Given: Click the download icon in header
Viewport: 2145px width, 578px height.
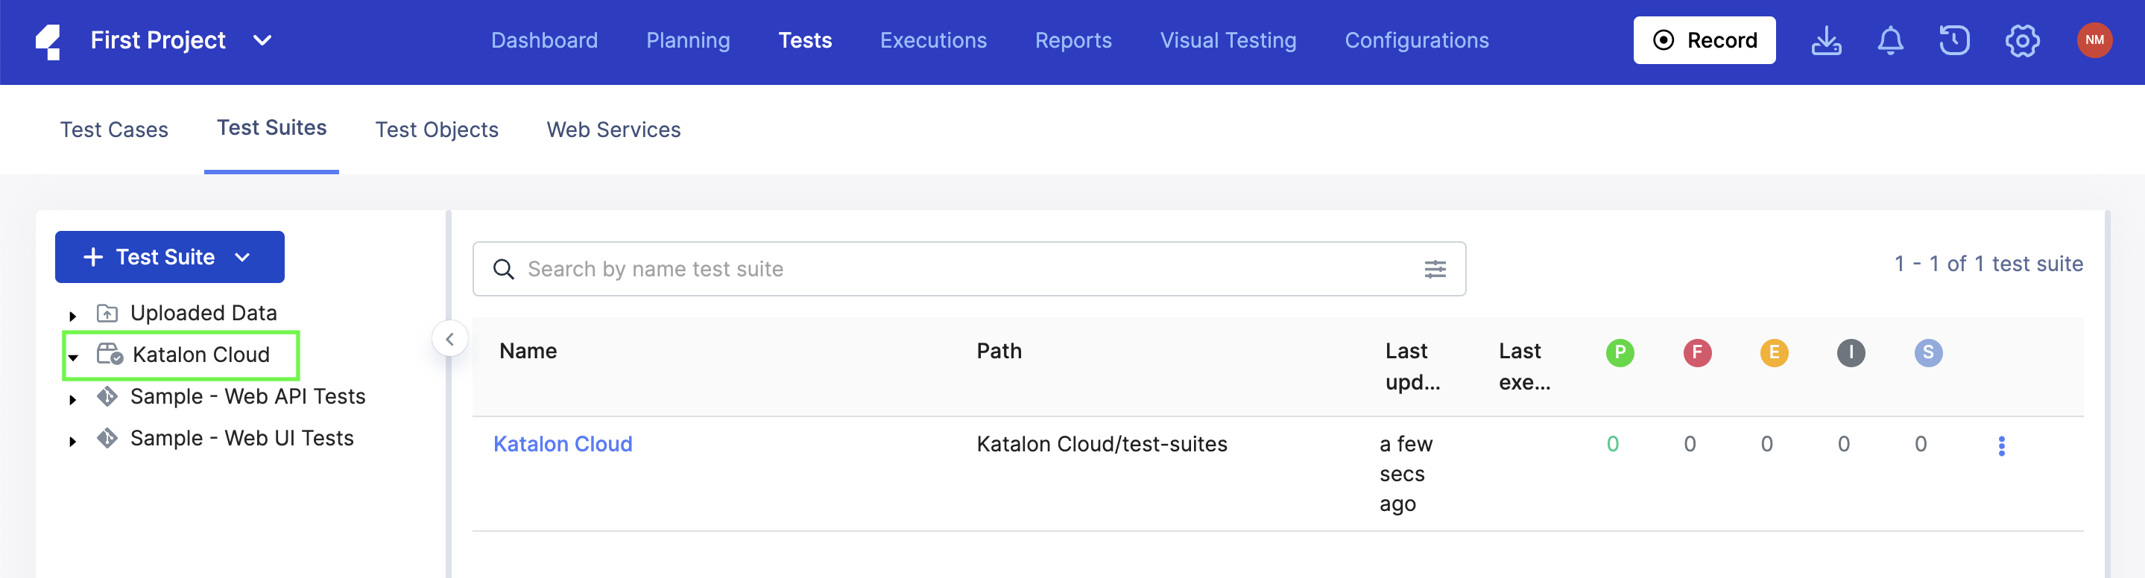Looking at the screenshot, I should tap(1826, 41).
